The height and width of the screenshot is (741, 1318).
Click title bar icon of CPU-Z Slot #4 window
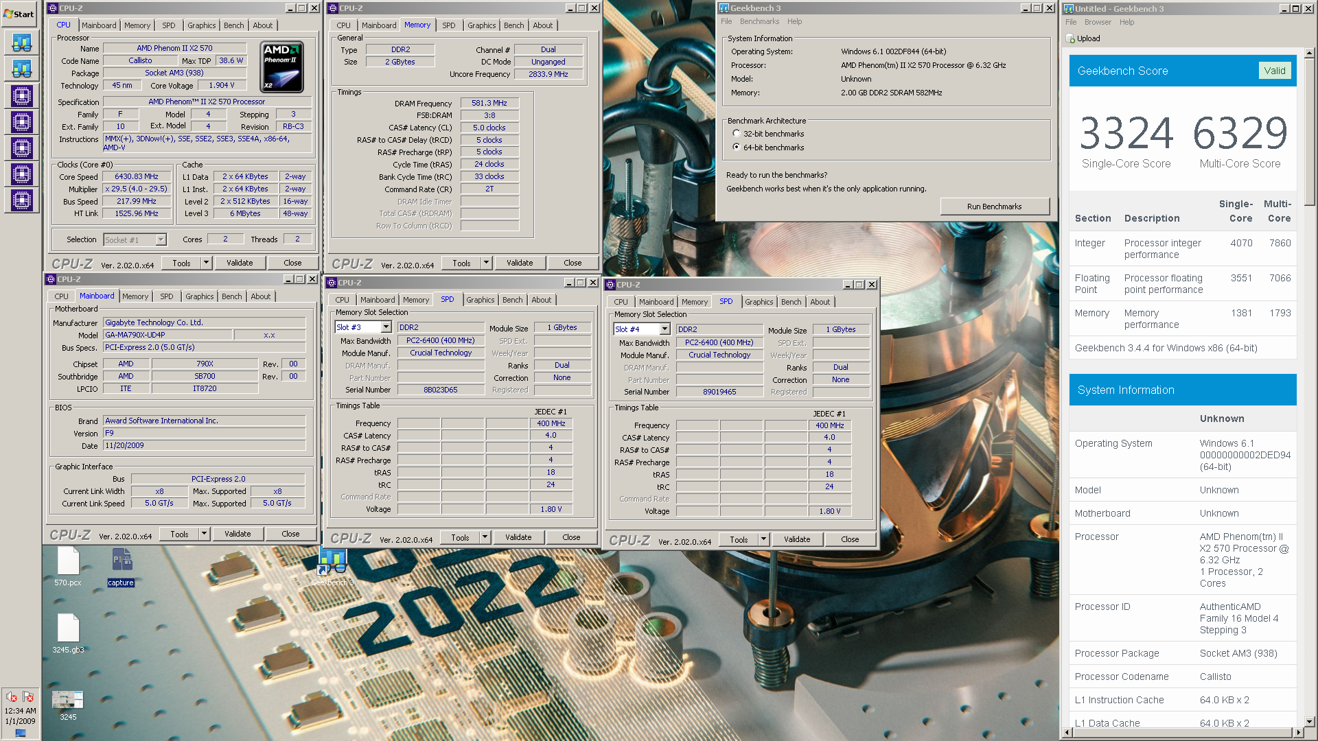click(x=610, y=285)
